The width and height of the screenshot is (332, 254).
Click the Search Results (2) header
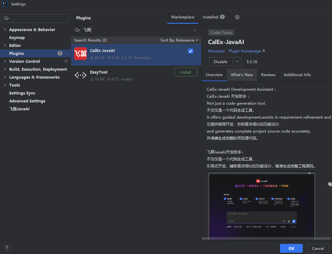(90, 40)
